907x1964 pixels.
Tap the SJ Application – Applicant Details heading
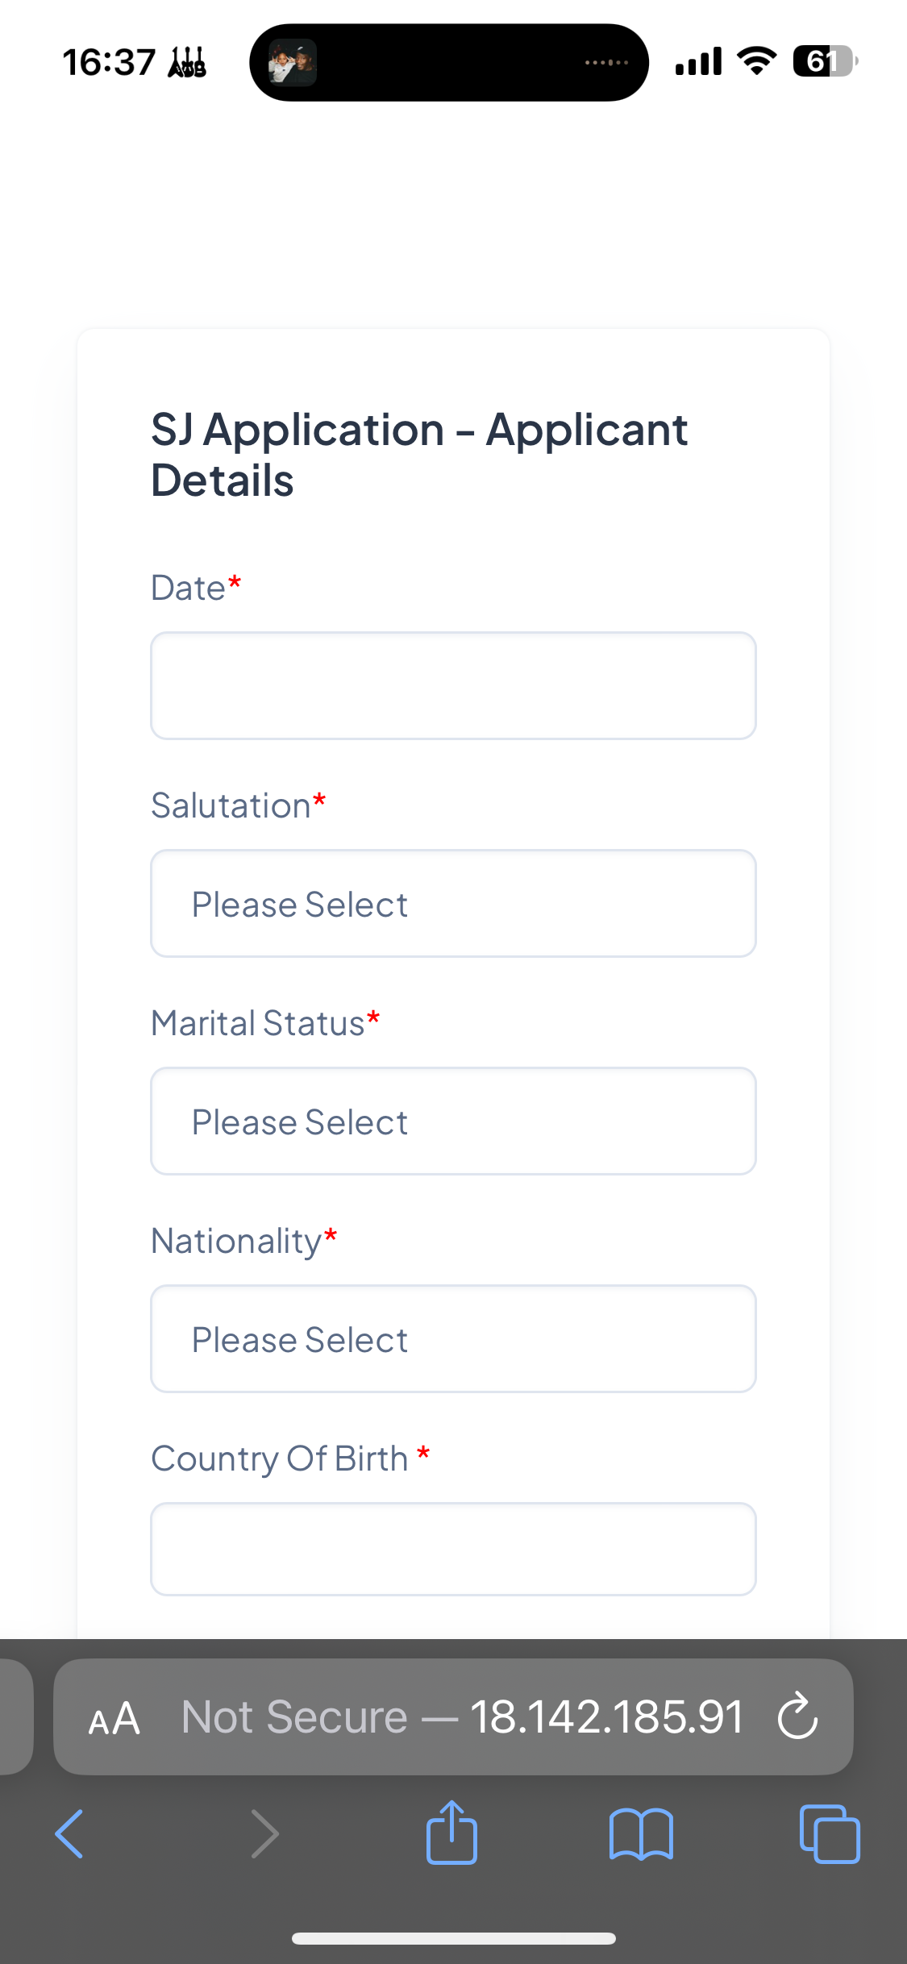(x=419, y=454)
